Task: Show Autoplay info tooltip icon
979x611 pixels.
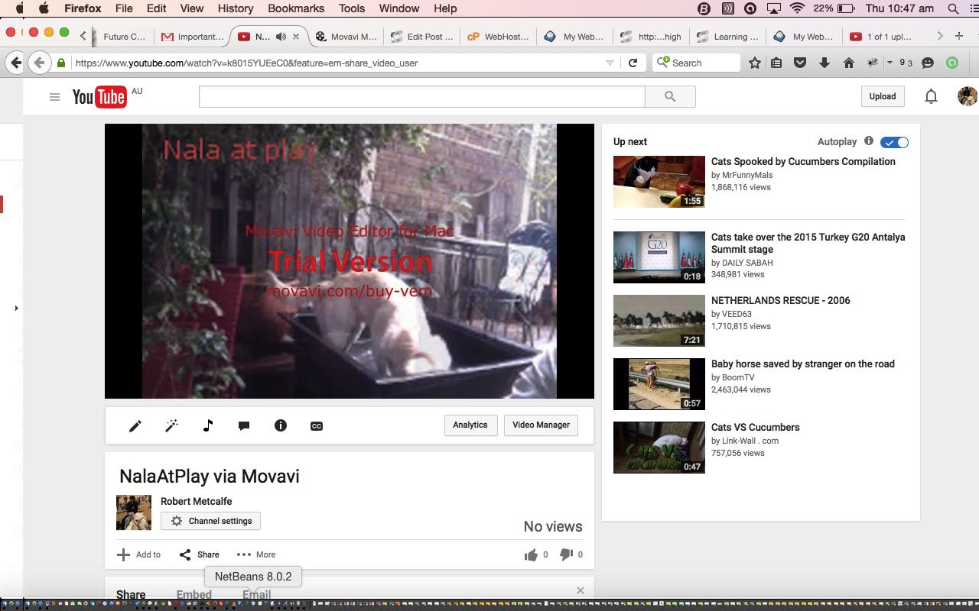Action: pyautogui.click(x=869, y=141)
